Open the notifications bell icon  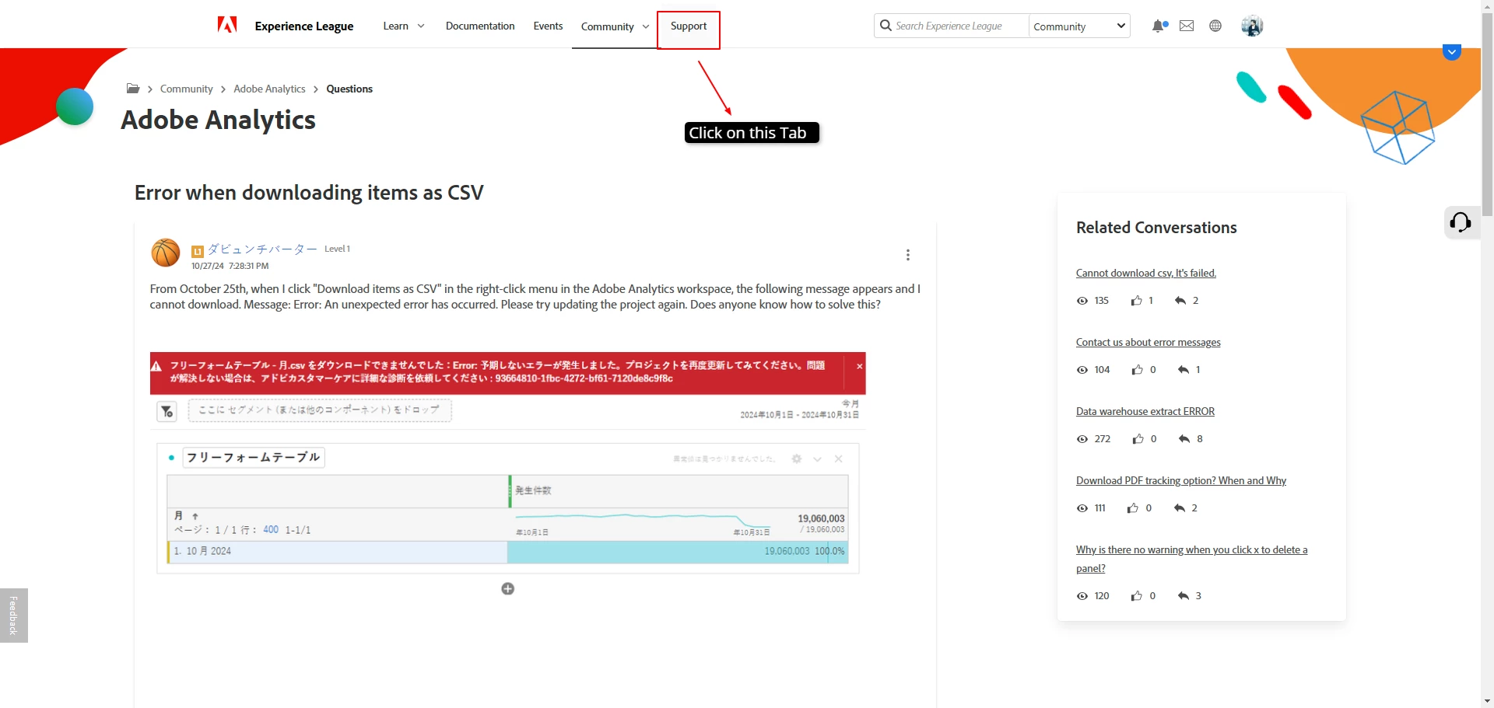pos(1159,26)
